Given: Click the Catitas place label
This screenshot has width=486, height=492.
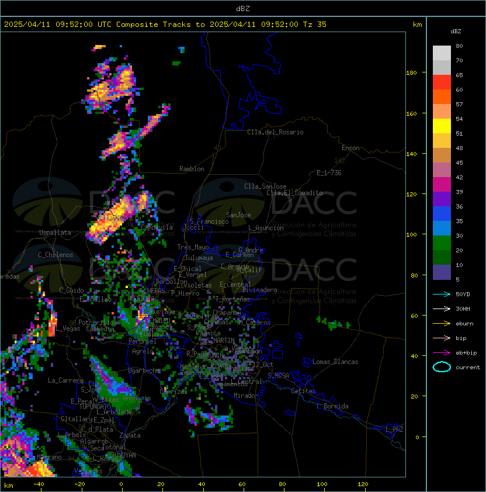Looking at the screenshot, I should tap(303, 391).
